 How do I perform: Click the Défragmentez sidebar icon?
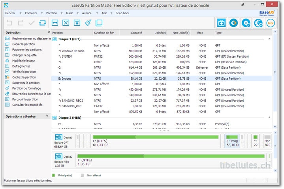7,66
